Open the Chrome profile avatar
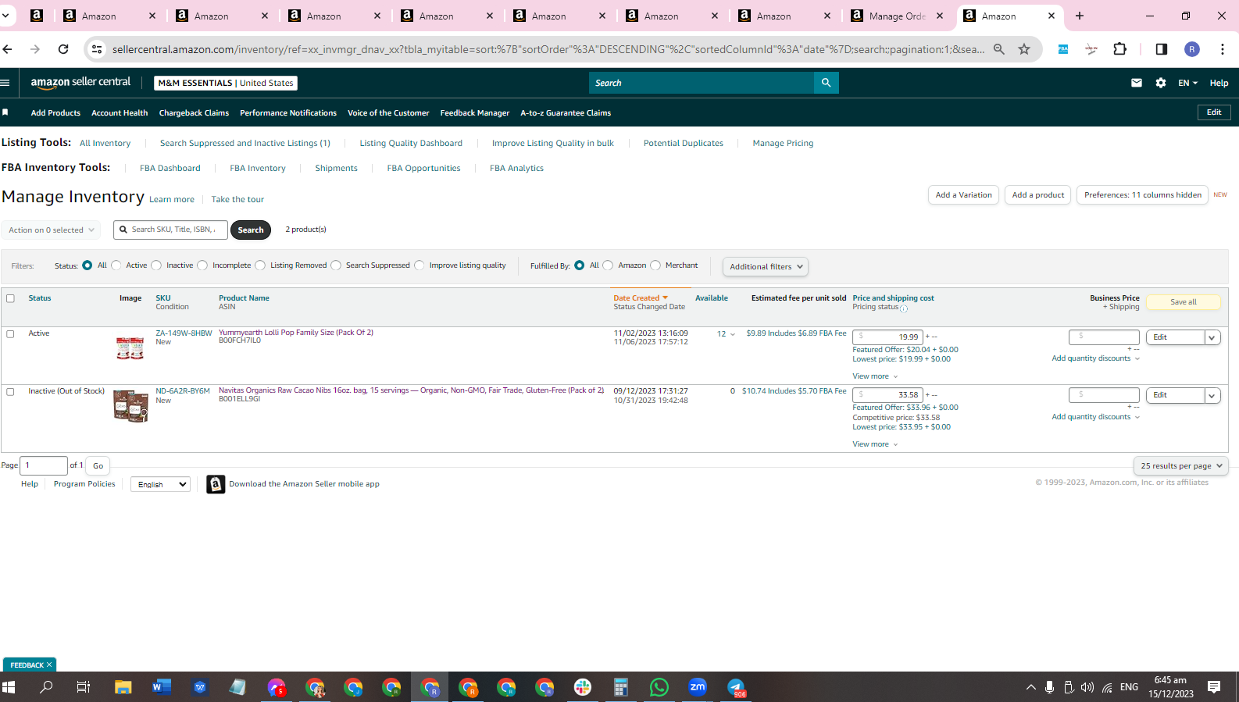The width and height of the screenshot is (1239, 702). [x=1192, y=49]
